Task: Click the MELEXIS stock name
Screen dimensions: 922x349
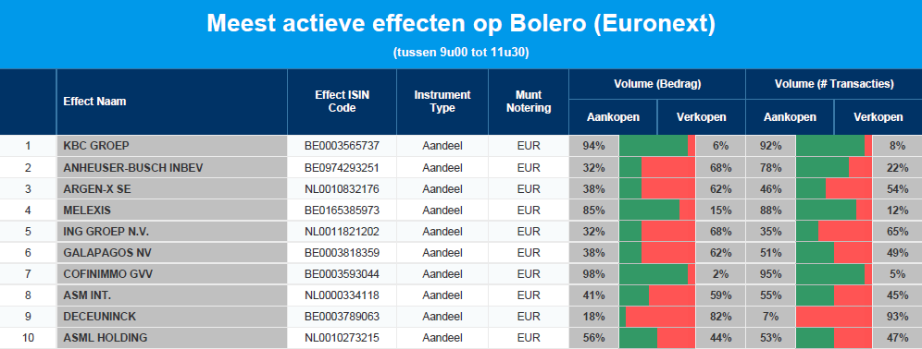Action: [87, 210]
